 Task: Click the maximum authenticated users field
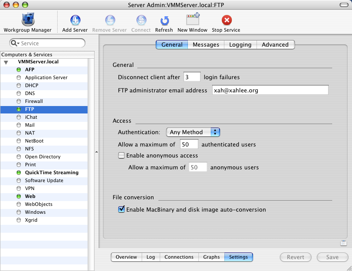[189, 144]
